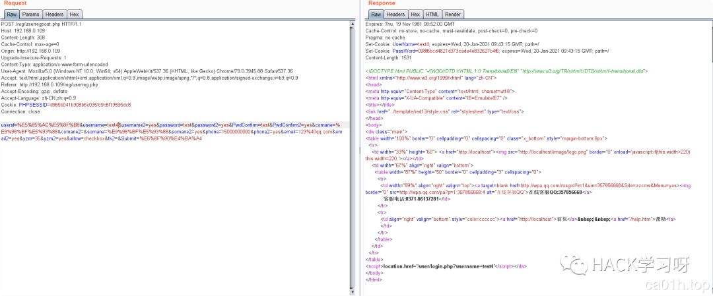Click the html xmlns line in response
713x296 pixels.
[430, 78]
